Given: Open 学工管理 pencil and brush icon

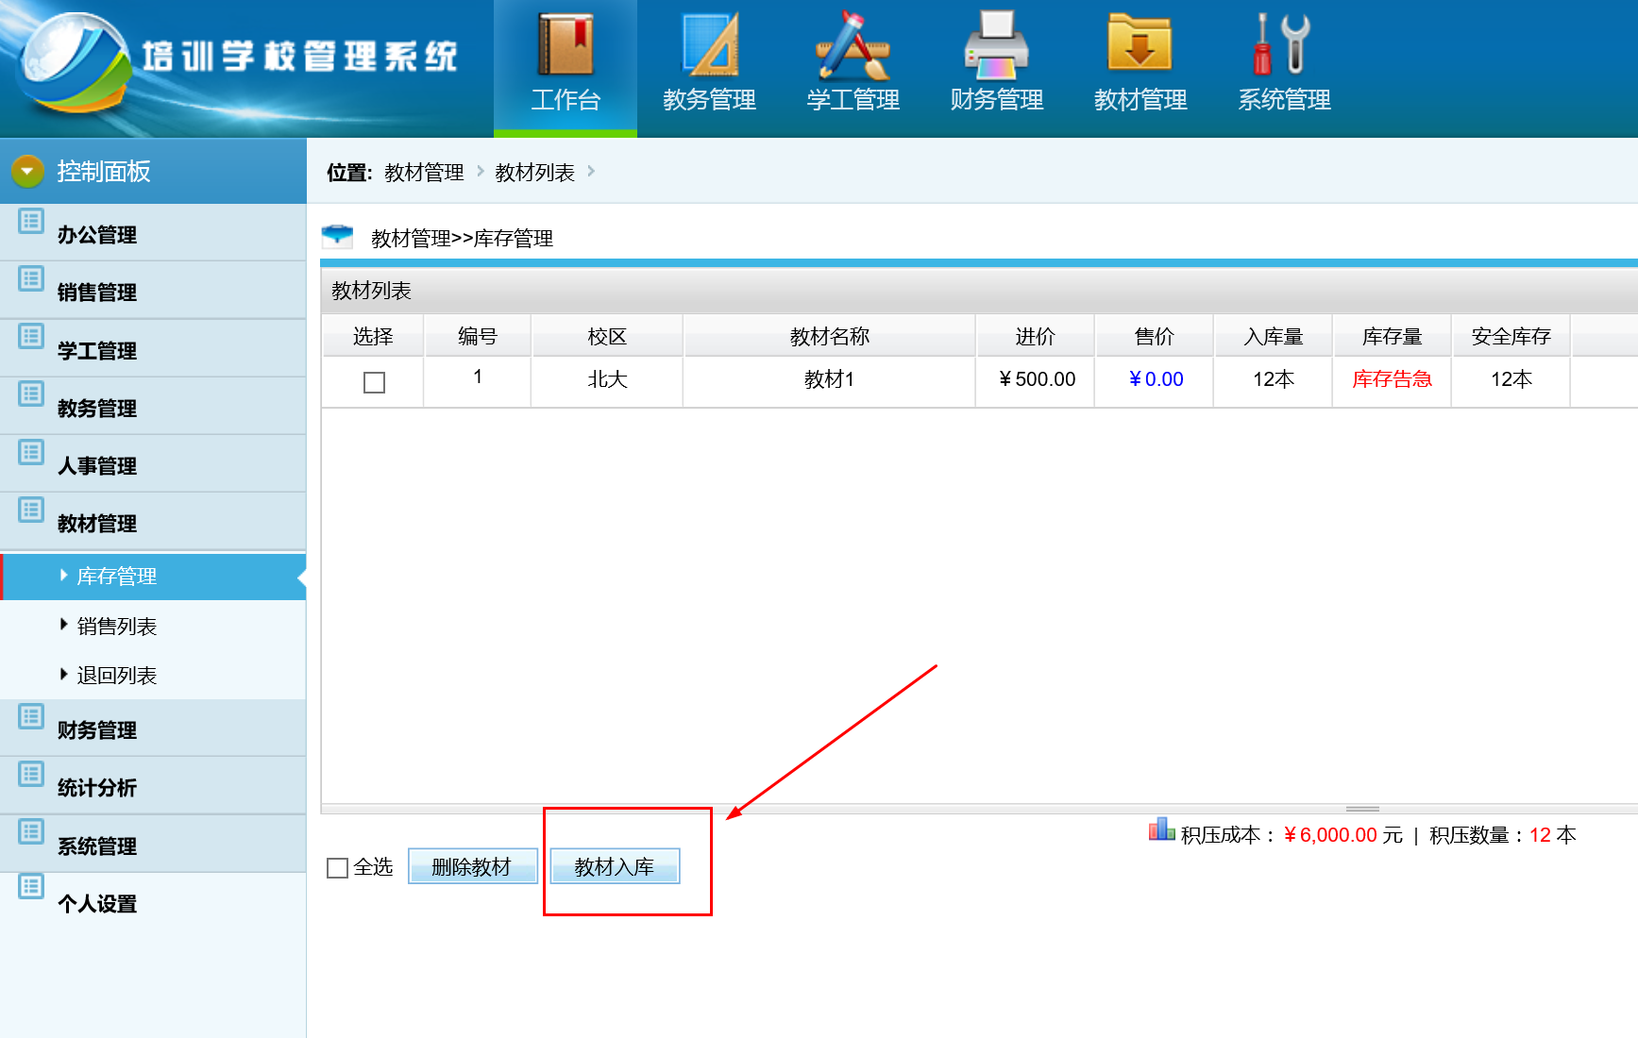Looking at the screenshot, I should point(853,44).
